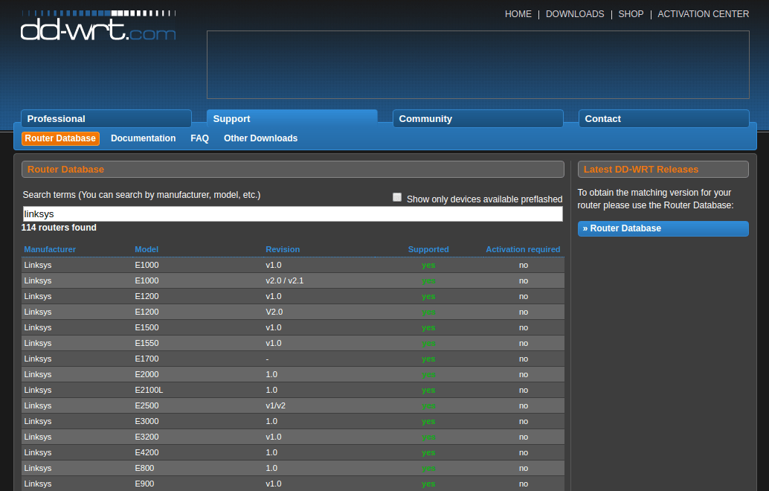Viewport: 769px width, 491px height.
Task: Click the dd-wrt.com logo
Action: coord(98,25)
